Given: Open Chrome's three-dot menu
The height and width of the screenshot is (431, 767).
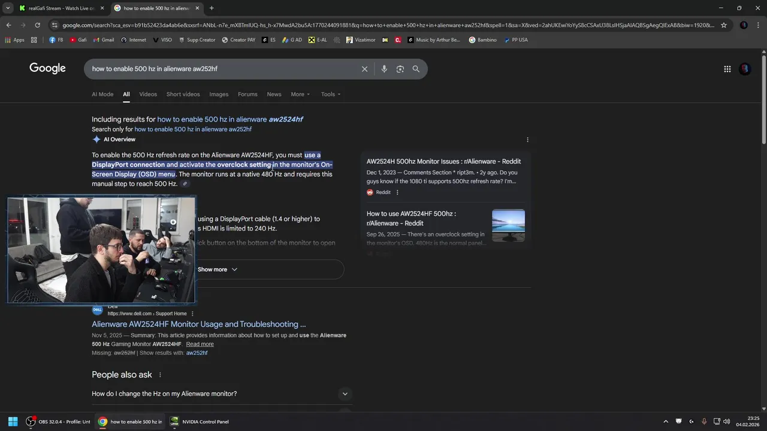Looking at the screenshot, I should 758,25.
